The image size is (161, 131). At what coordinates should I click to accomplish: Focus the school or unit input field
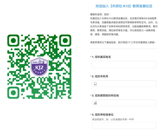(x=124, y=126)
